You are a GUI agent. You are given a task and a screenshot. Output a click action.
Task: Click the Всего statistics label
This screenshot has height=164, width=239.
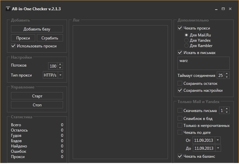point(16,125)
